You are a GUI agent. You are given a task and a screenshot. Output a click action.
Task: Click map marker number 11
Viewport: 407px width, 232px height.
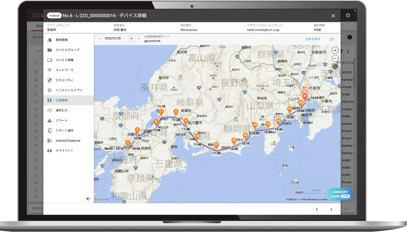[x=216, y=145]
